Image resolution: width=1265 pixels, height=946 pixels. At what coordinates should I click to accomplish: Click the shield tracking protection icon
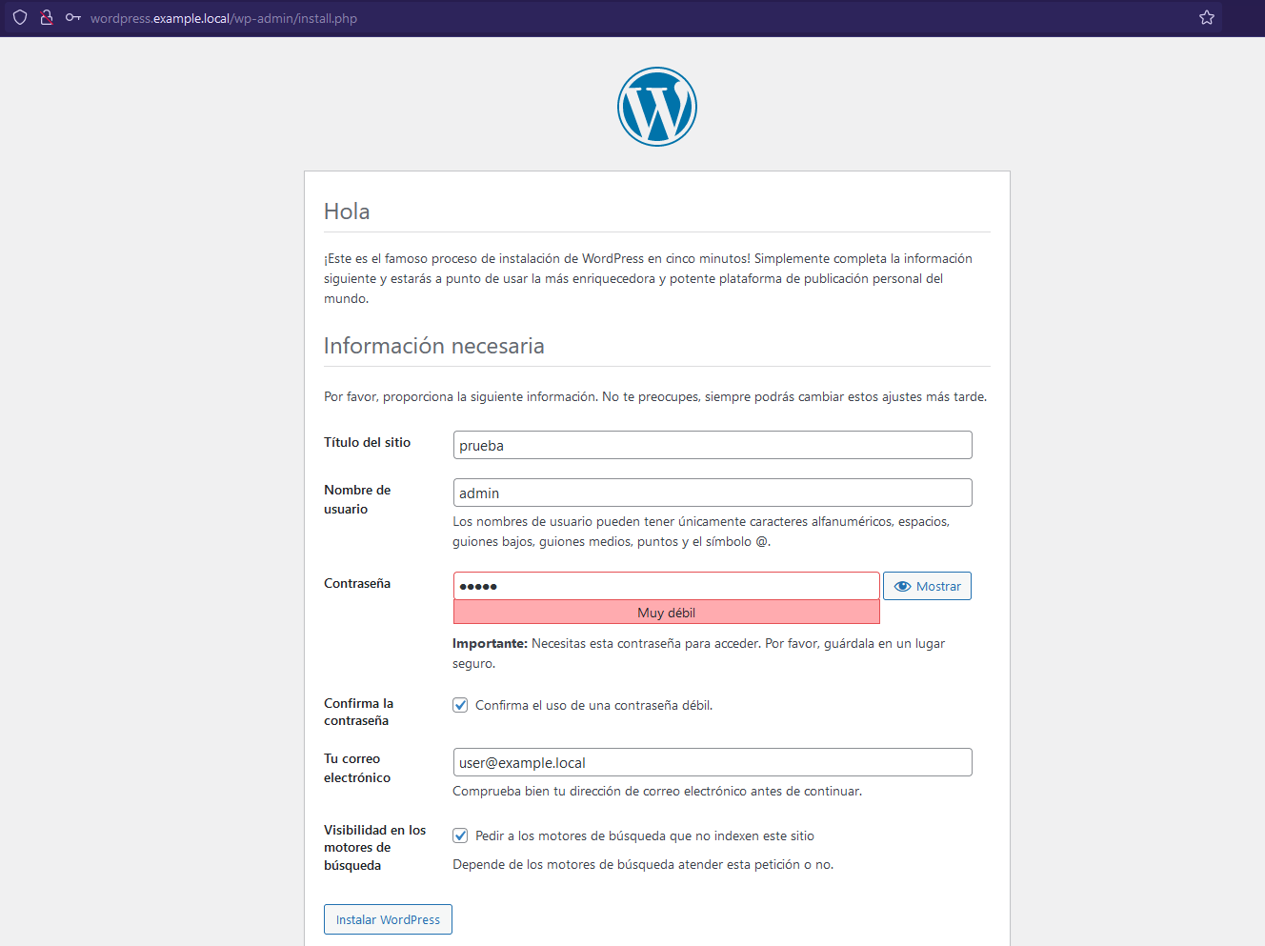(x=20, y=17)
